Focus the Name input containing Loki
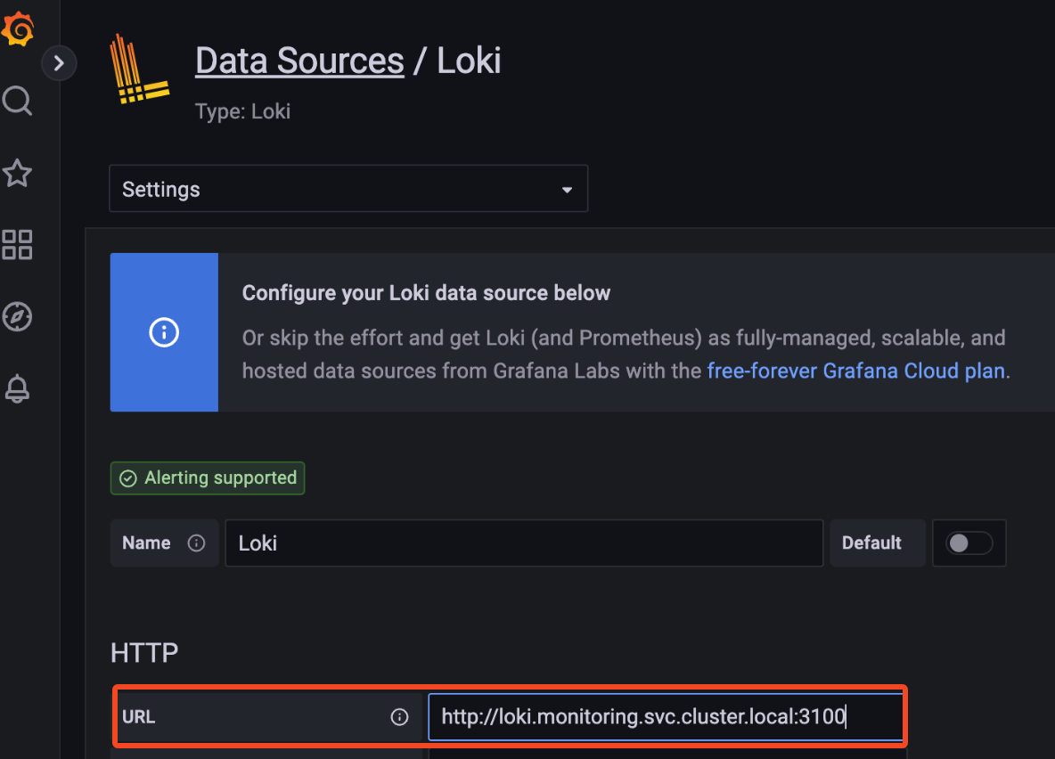The image size is (1055, 759). pos(524,543)
